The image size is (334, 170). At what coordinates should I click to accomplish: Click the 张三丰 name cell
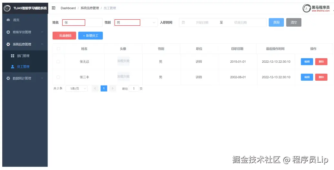[x=84, y=77]
